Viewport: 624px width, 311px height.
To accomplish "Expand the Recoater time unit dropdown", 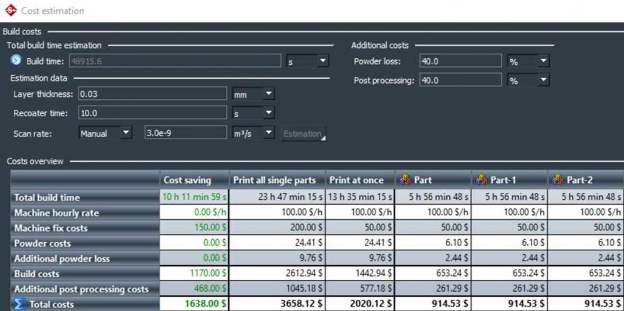I will [x=268, y=113].
